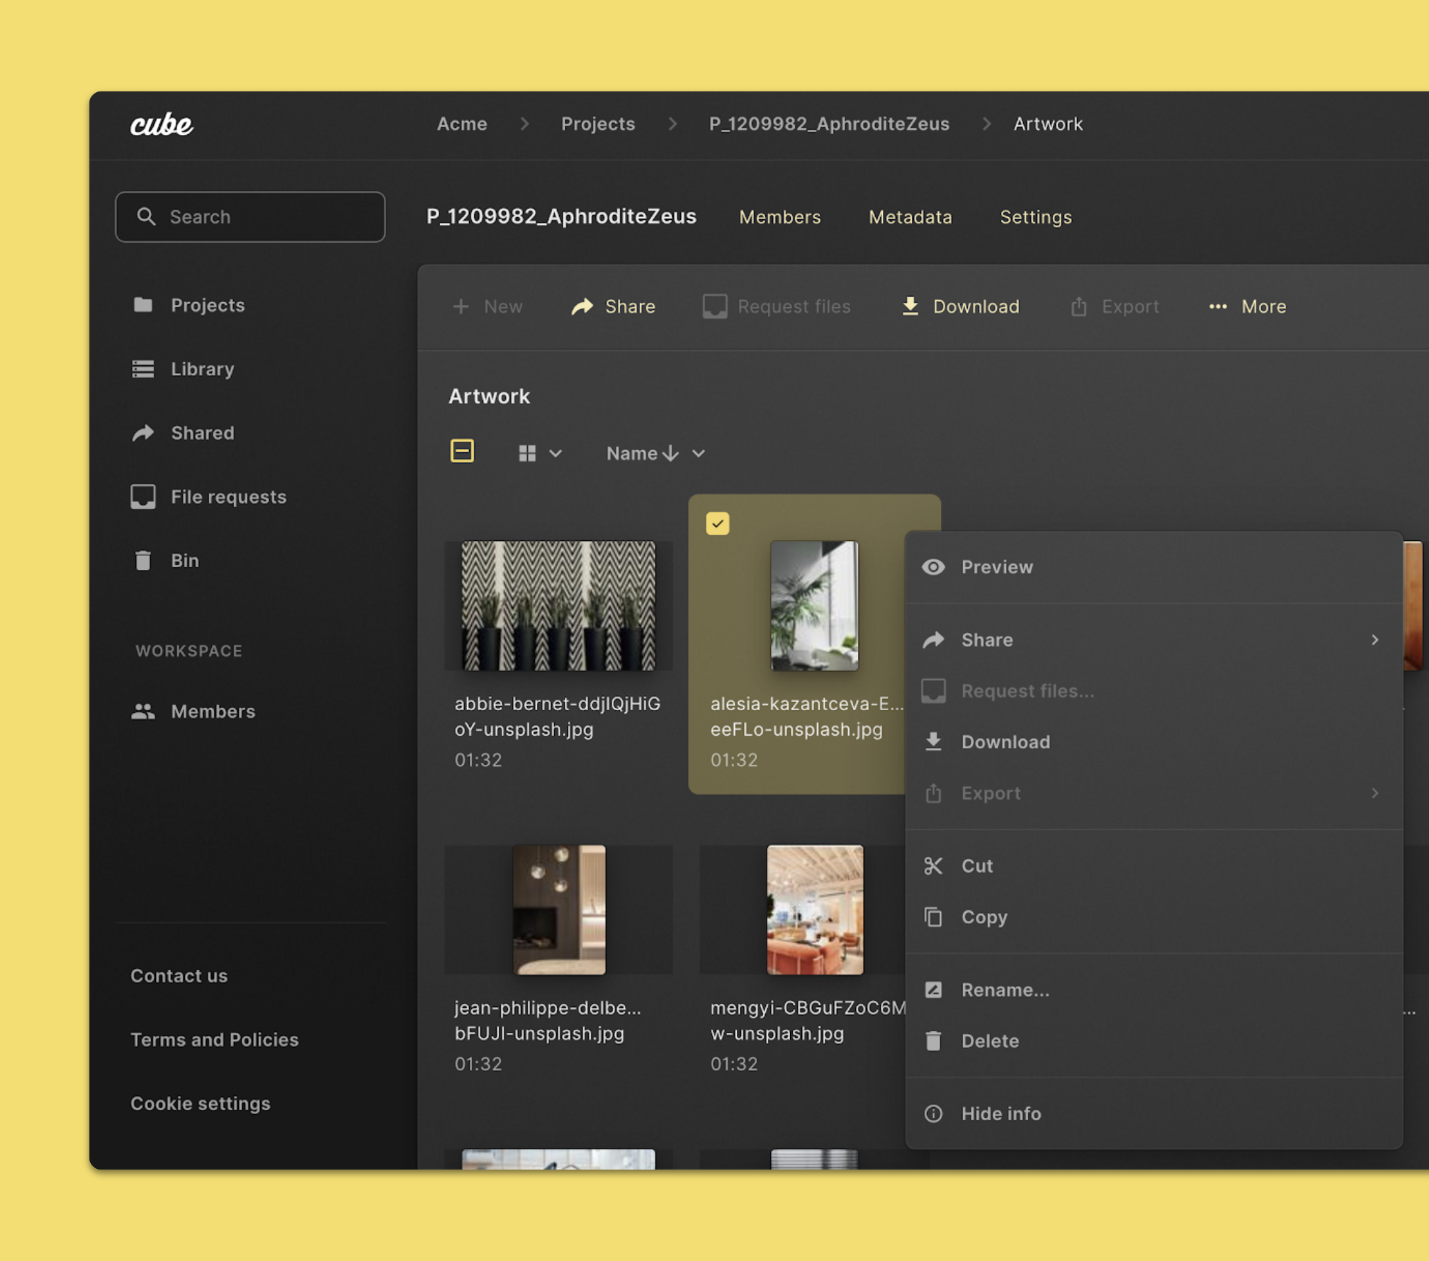Click the Download arrow icon in toolbar
This screenshot has height=1261, width=1429.
click(909, 306)
